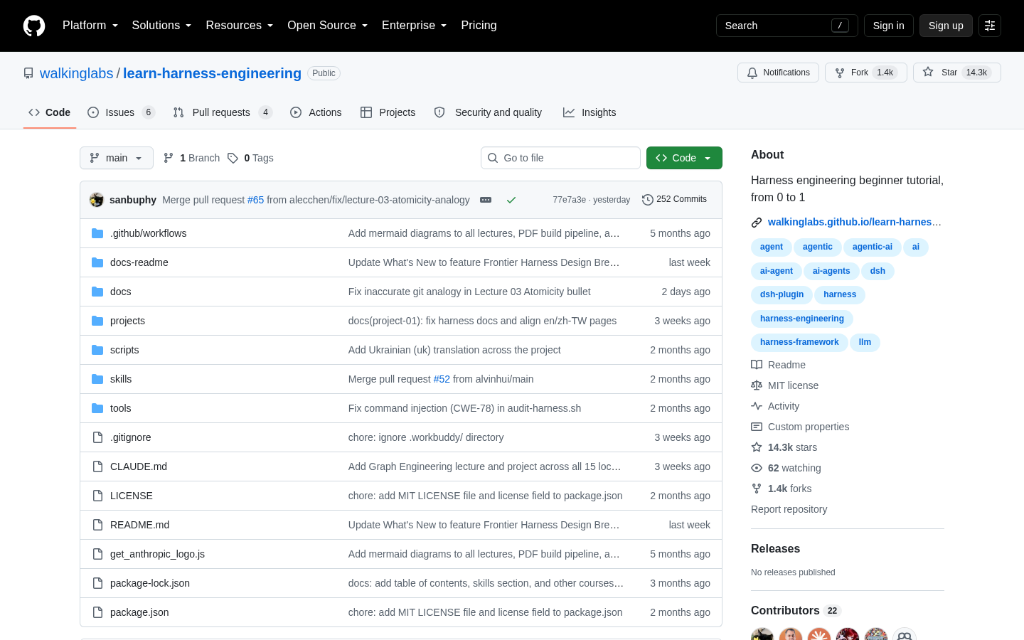Open Security and quality tab
This screenshot has height=640, width=1024.
click(489, 112)
